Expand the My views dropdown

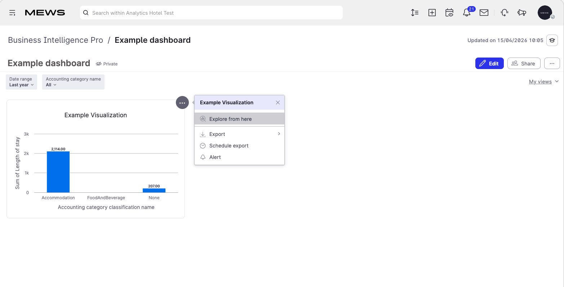point(544,82)
